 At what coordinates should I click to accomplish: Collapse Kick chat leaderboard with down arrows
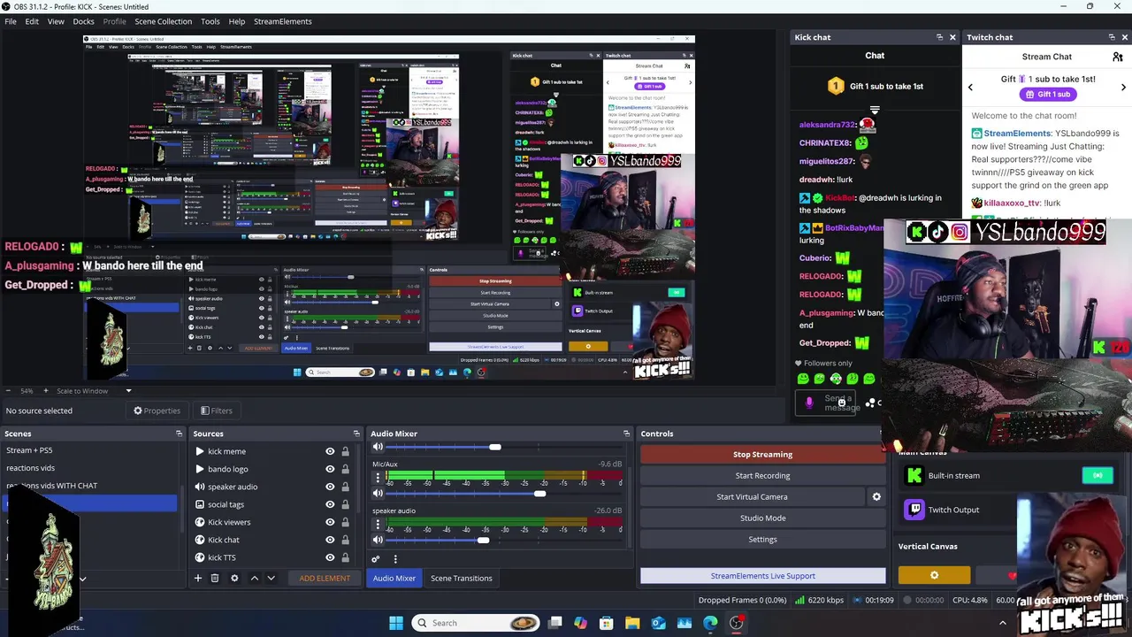875,110
